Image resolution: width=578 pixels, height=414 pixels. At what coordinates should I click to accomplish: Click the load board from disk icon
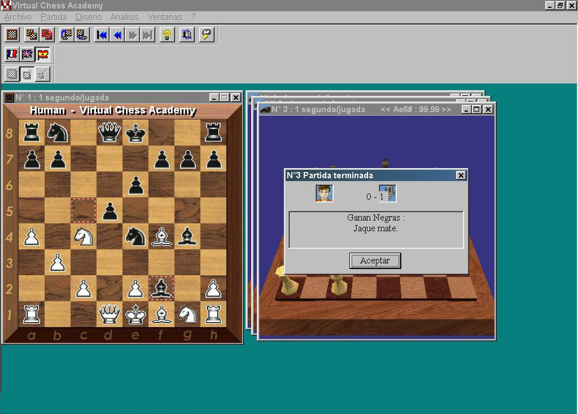(67, 35)
